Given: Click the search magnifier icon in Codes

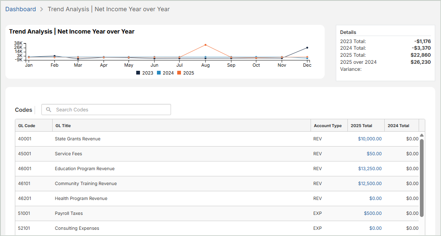Looking at the screenshot, I should pos(49,110).
